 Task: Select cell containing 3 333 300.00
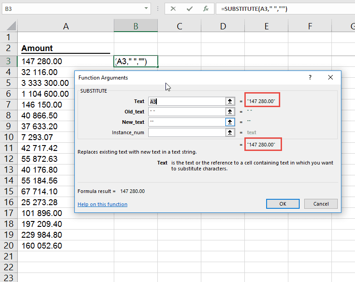pos(46,83)
